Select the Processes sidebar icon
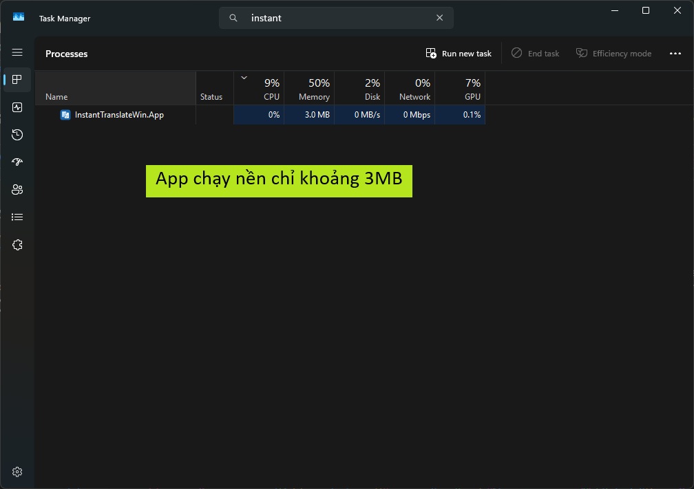Screen dimensions: 694x489 (x=17, y=80)
